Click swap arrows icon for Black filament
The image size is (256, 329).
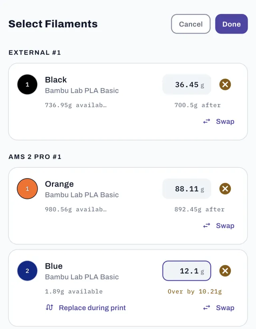206,121
